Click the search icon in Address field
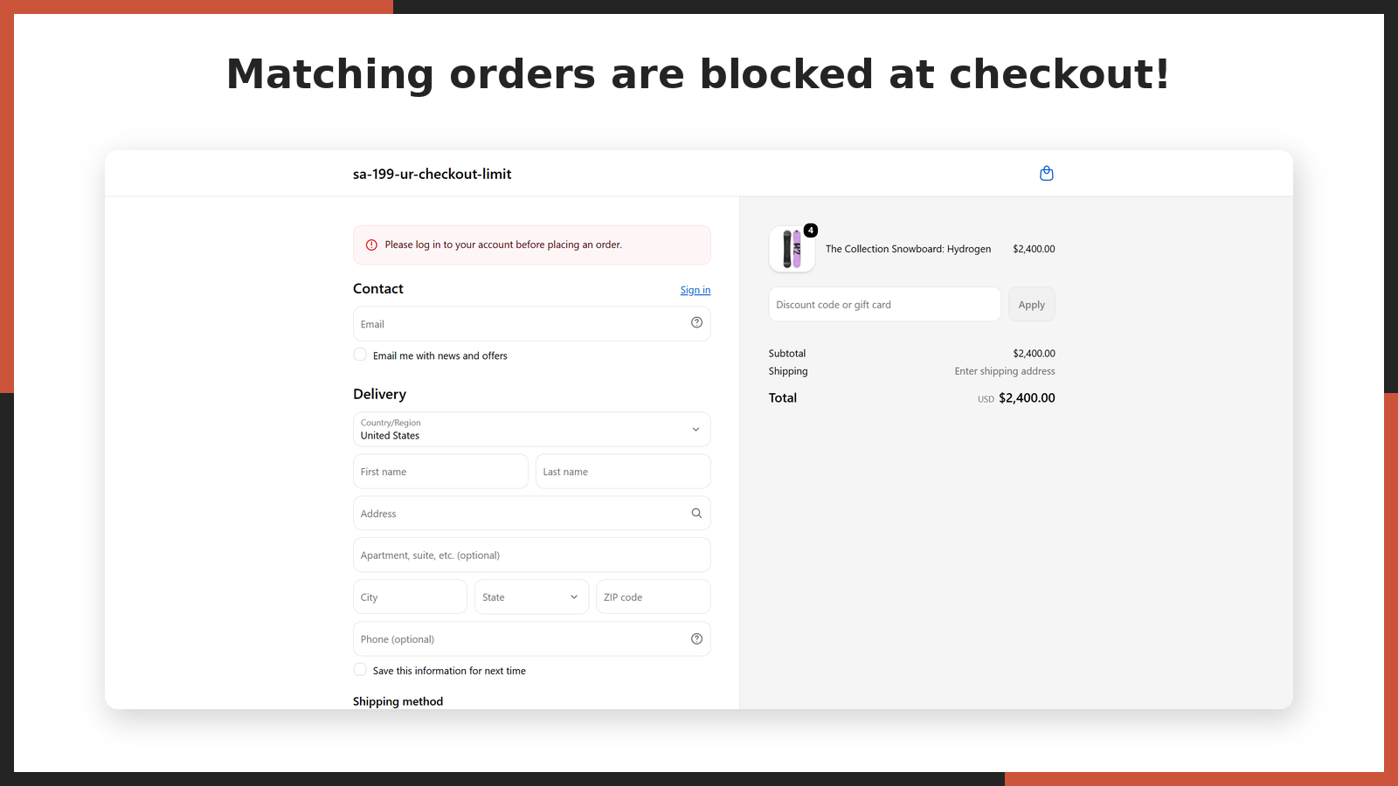Image resolution: width=1398 pixels, height=786 pixels. [x=696, y=513]
